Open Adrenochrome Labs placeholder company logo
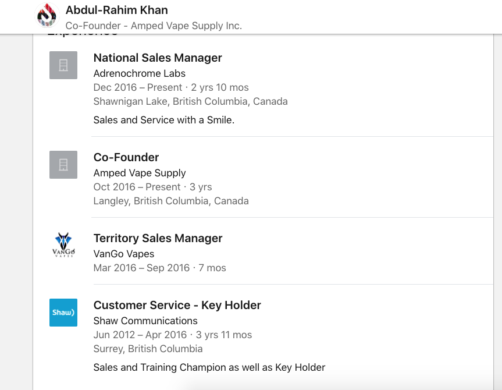This screenshot has height=390, width=502. (63, 65)
